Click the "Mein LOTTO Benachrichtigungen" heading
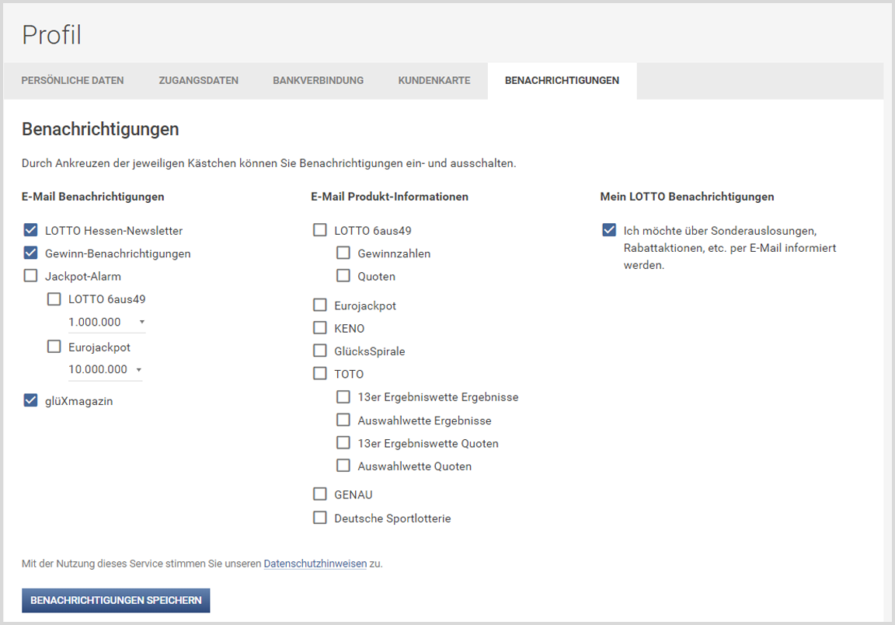The width and height of the screenshot is (895, 625). 688,197
